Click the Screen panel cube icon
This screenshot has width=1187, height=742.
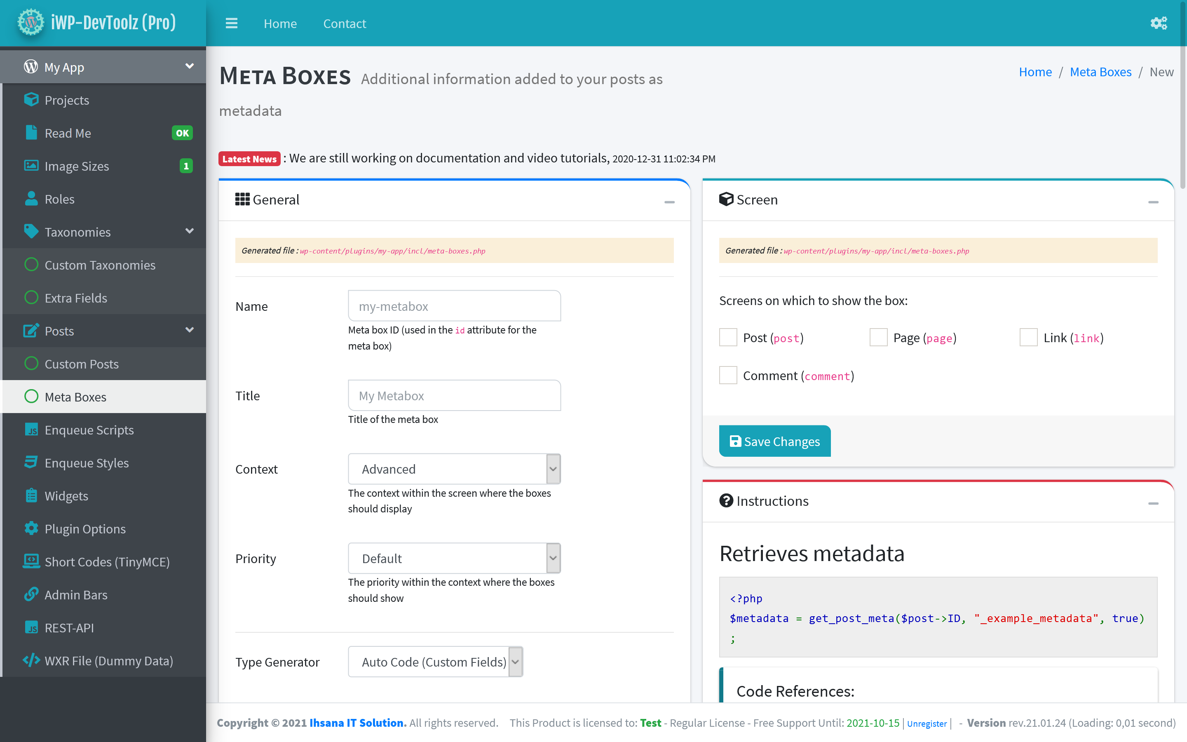726,199
